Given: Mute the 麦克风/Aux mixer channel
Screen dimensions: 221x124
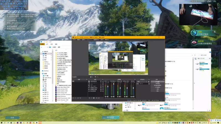Looking at the screenshot, I should [108, 97].
